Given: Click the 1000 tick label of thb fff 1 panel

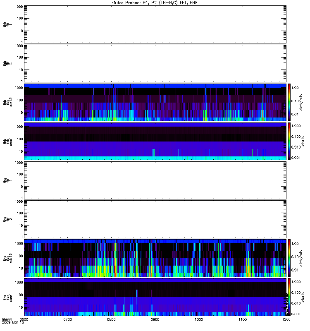Looking at the screenshot, I should click(x=19, y=7).
